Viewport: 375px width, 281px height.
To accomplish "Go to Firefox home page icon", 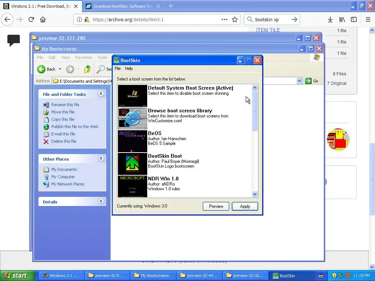I will point(43,19).
